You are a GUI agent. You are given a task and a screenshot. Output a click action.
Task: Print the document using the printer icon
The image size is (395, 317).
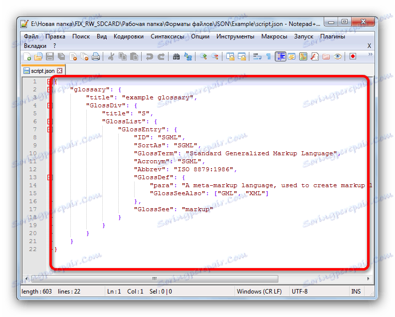click(96, 56)
